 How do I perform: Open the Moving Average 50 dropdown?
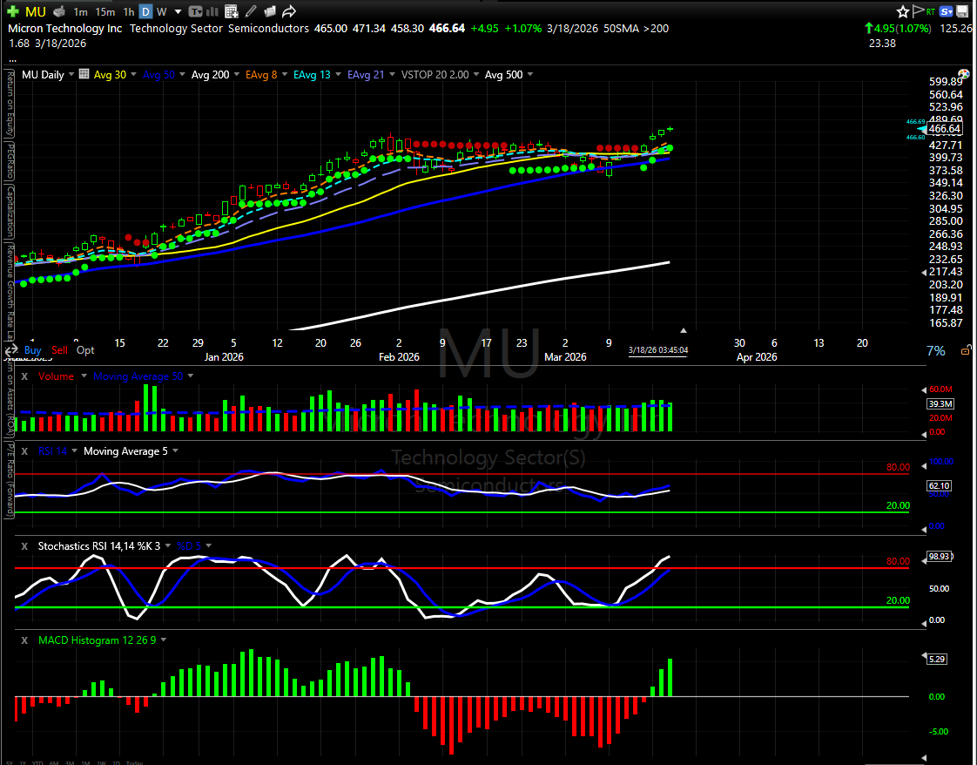click(190, 376)
